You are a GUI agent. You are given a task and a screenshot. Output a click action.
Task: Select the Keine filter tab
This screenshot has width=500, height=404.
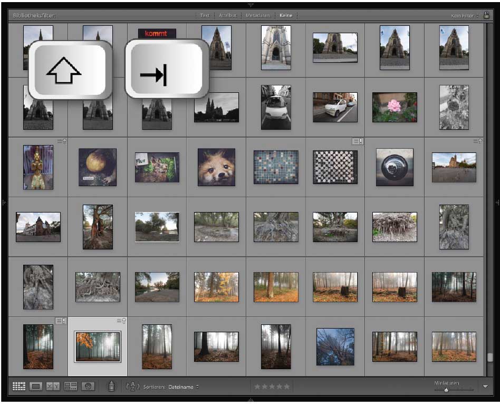click(286, 15)
